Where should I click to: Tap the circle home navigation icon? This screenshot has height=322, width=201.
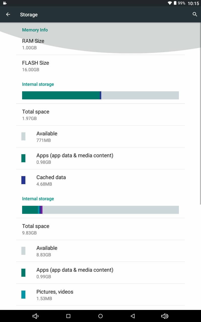(x=100, y=316)
